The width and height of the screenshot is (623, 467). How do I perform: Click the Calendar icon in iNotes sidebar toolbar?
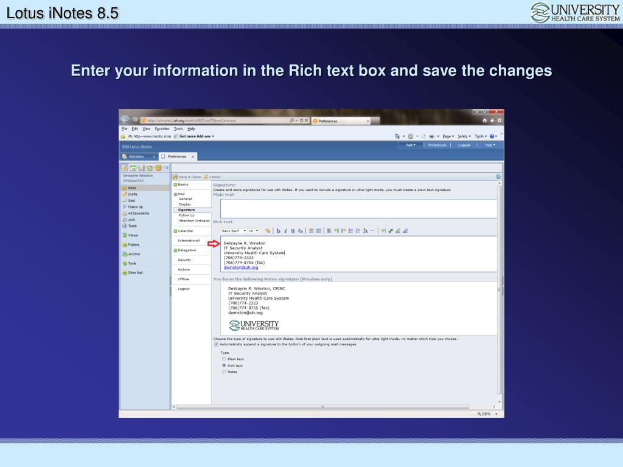coord(133,168)
